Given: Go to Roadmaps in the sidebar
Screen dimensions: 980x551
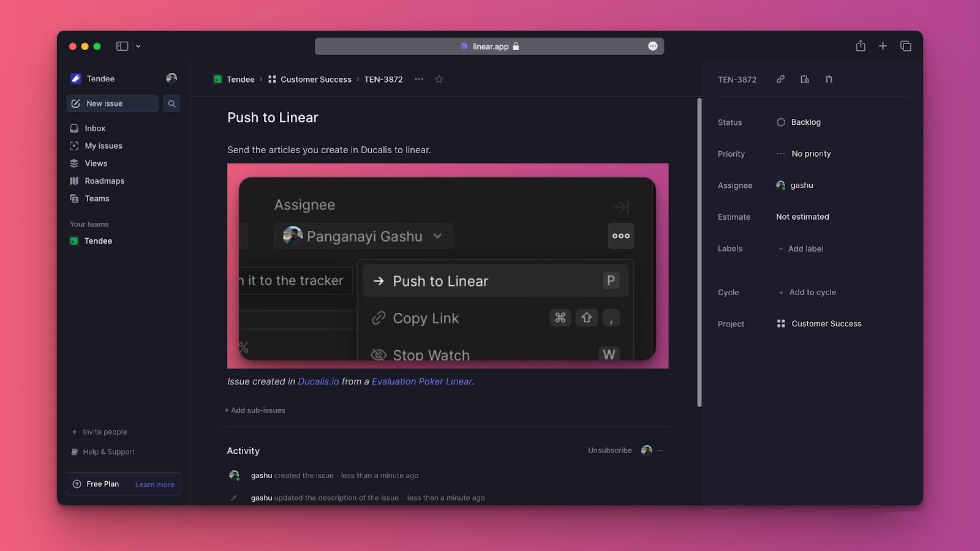Looking at the screenshot, I should [104, 181].
